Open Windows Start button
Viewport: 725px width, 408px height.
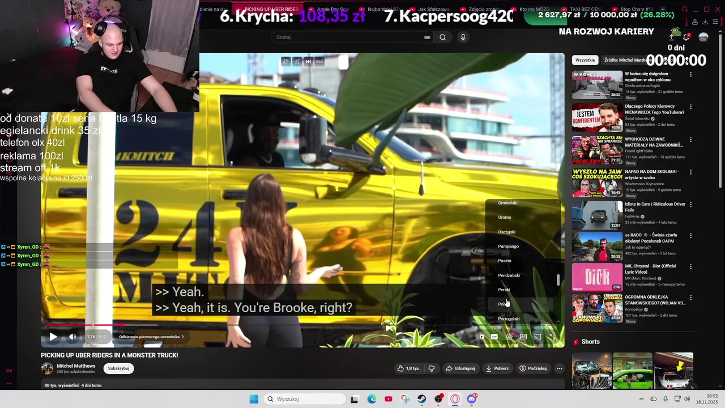[x=254, y=399]
